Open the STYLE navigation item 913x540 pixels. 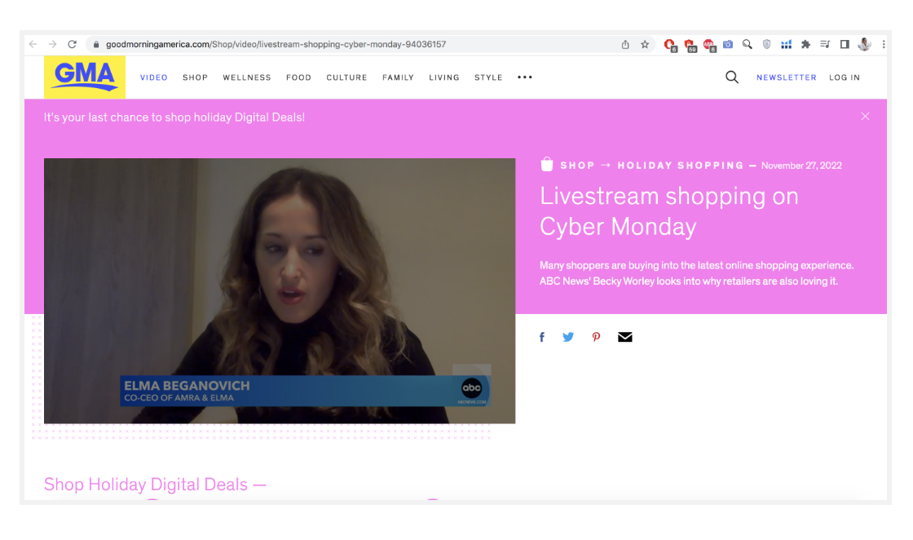488,77
